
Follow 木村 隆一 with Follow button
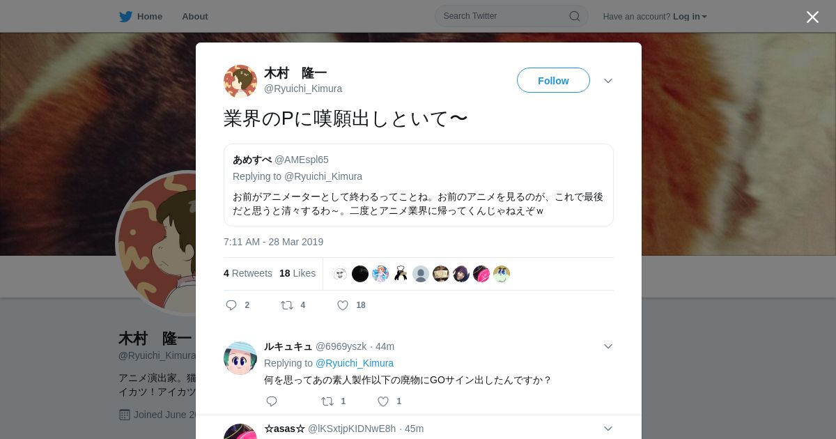coord(553,80)
